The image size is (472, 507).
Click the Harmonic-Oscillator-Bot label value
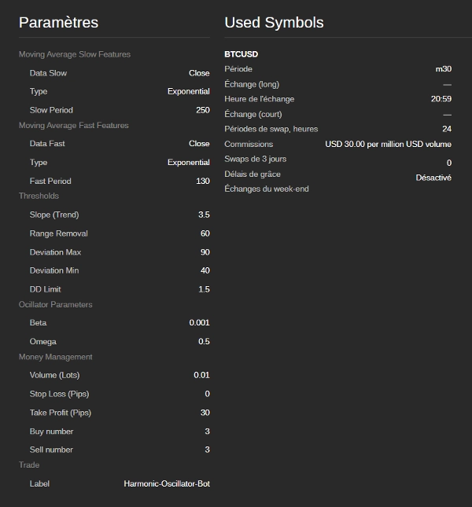click(x=167, y=483)
